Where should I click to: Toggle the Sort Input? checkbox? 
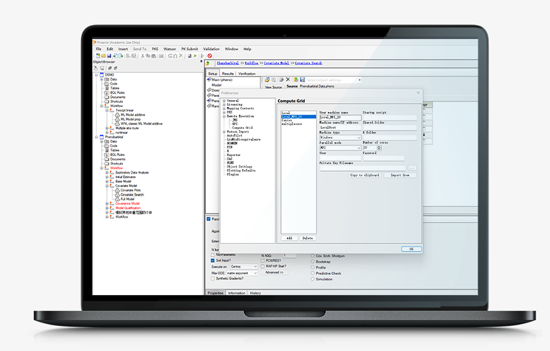pos(212,260)
